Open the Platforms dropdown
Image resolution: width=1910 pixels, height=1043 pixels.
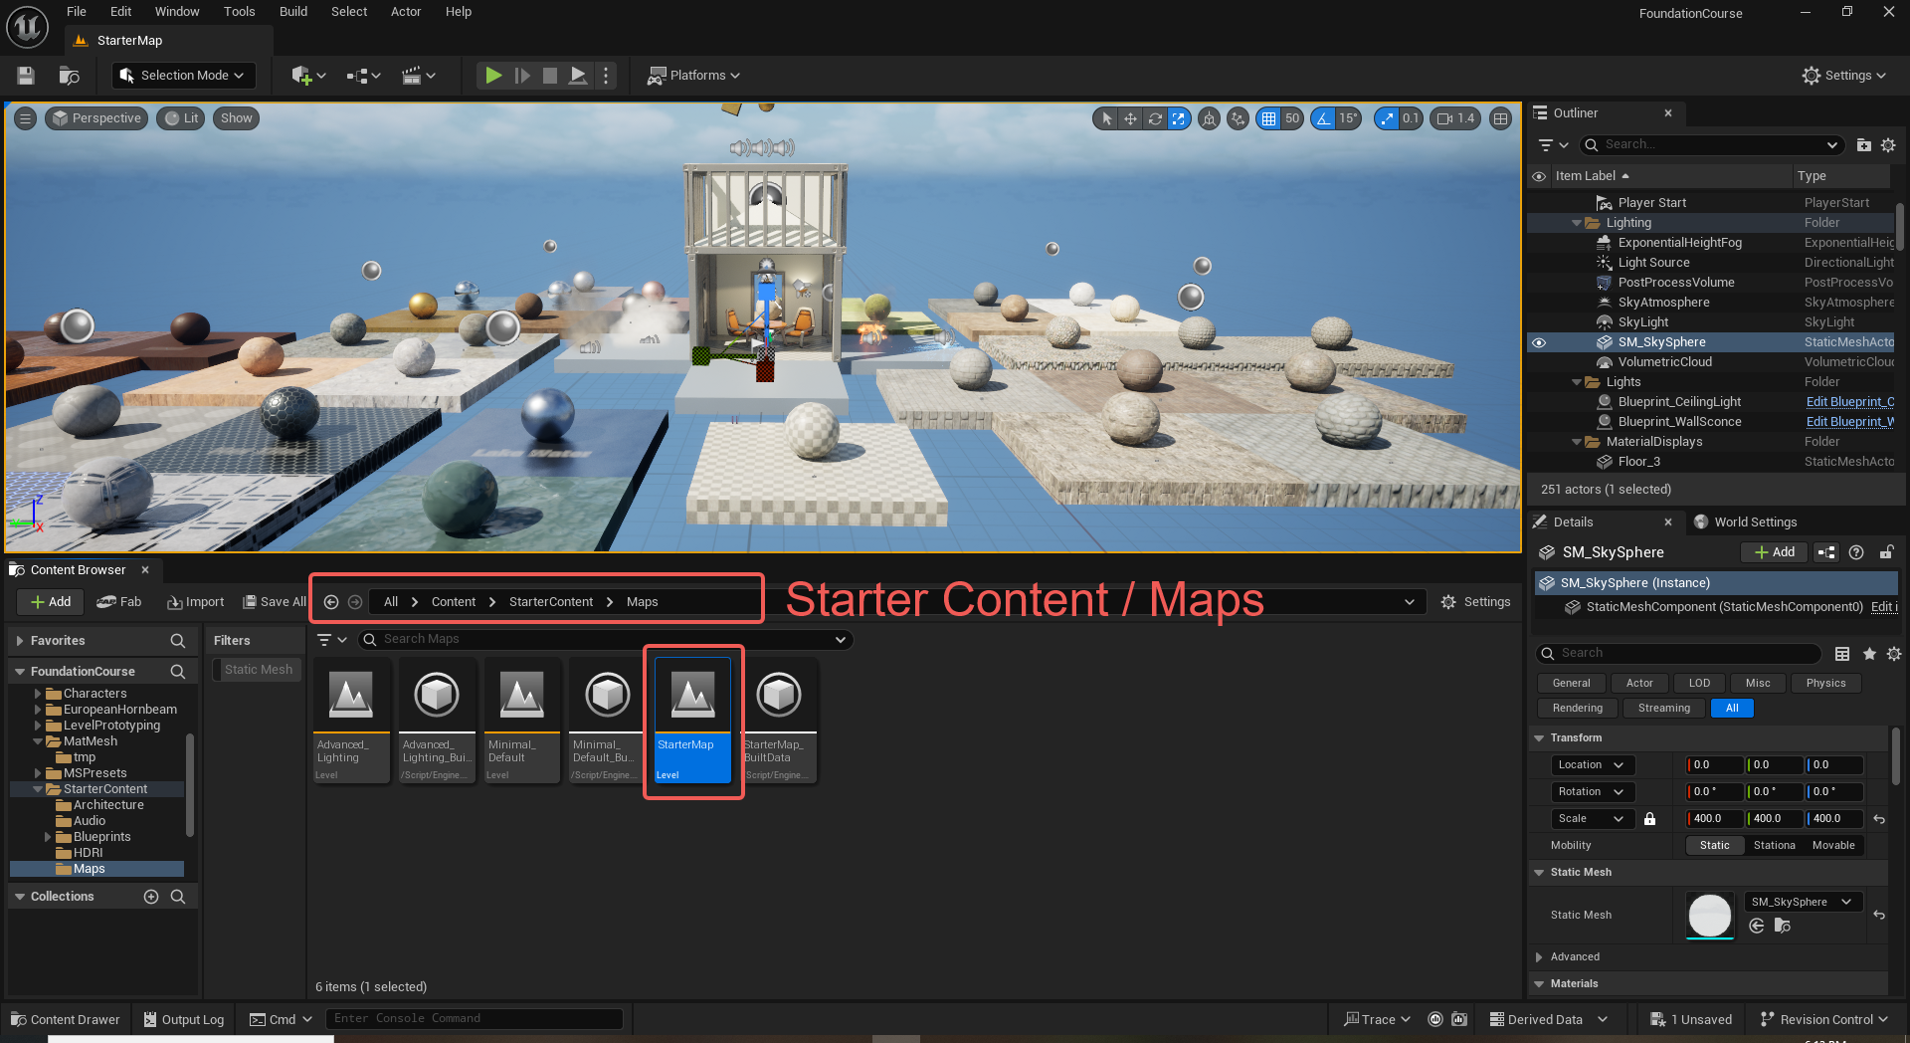coord(694,76)
